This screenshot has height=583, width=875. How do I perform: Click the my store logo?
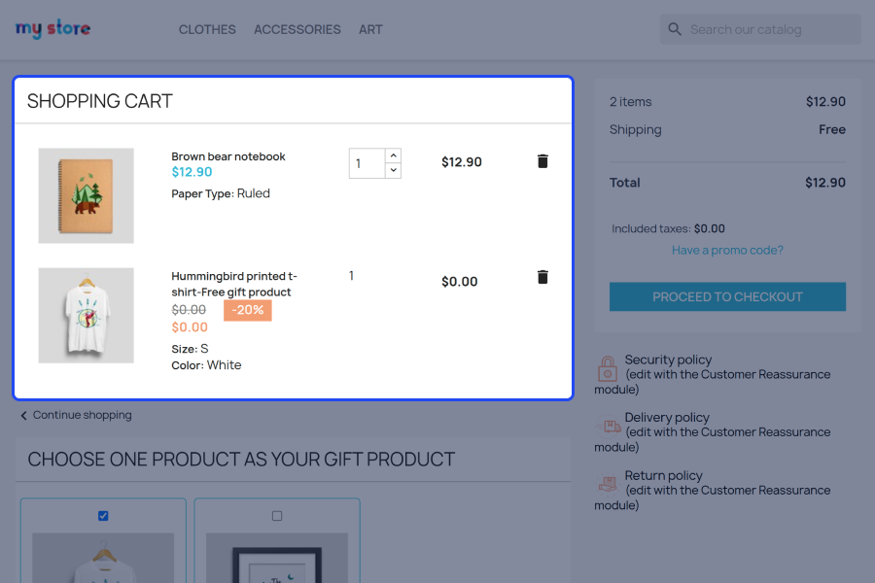[x=52, y=28]
